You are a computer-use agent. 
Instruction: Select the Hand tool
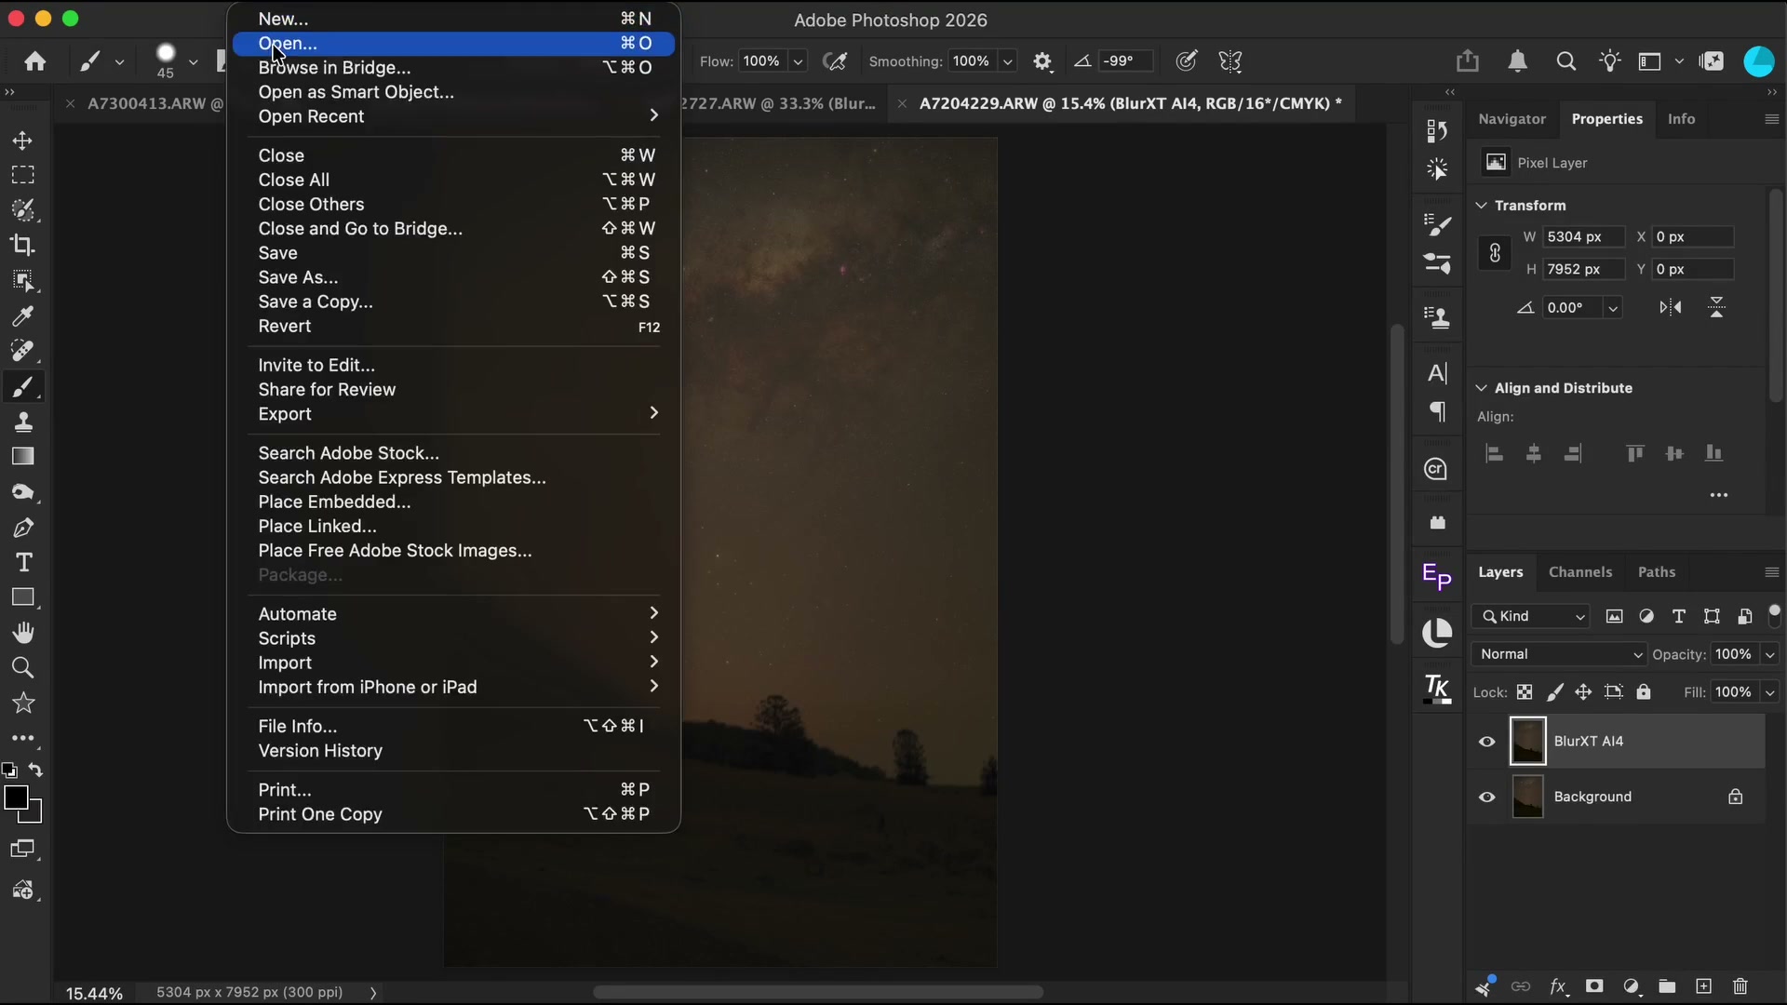(x=23, y=633)
